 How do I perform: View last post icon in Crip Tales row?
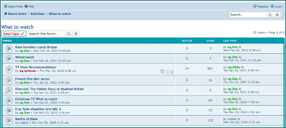[240, 109]
